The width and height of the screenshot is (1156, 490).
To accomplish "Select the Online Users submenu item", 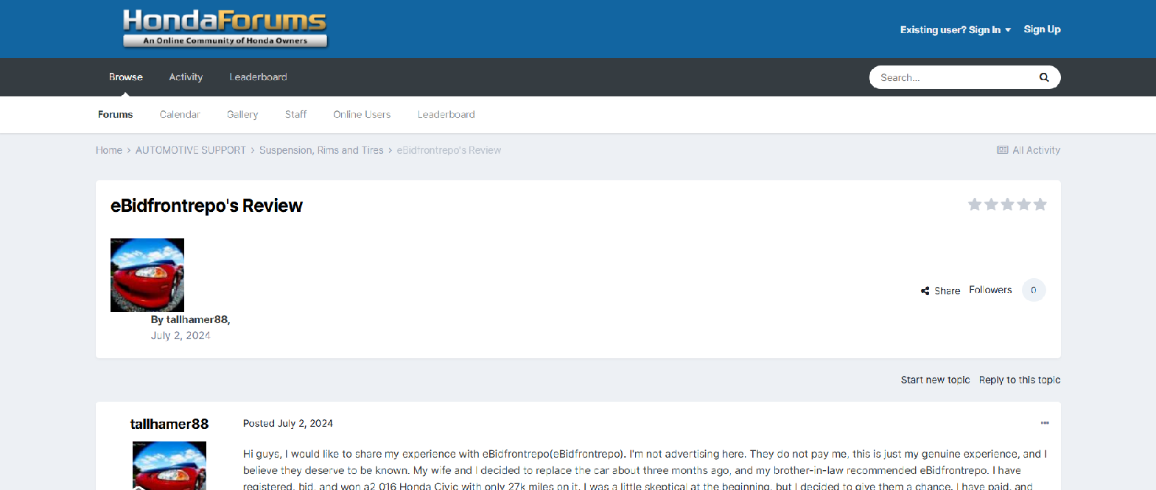I will (x=362, y=115).
